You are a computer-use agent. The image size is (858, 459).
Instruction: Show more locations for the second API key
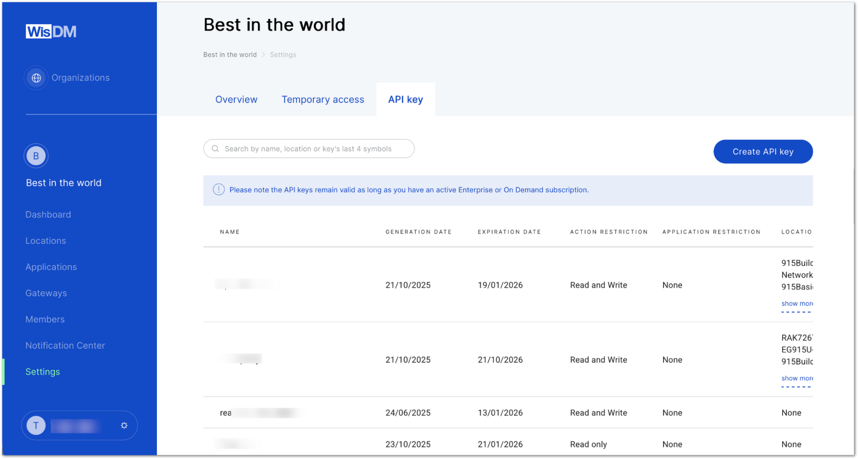pyautogui.click(x=796, y=378)
